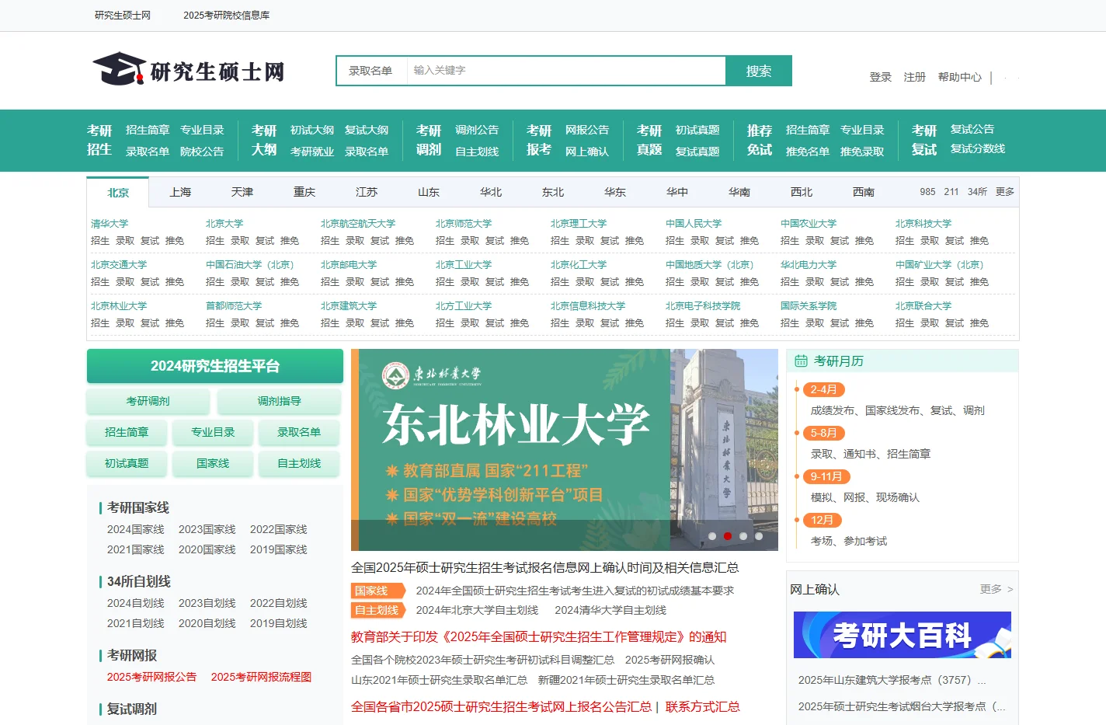Click the 12月 calendar marker
This screenshot has width=1106, height=725.
823,520
